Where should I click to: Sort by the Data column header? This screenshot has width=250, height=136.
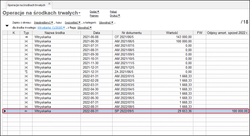coord(96,33)
